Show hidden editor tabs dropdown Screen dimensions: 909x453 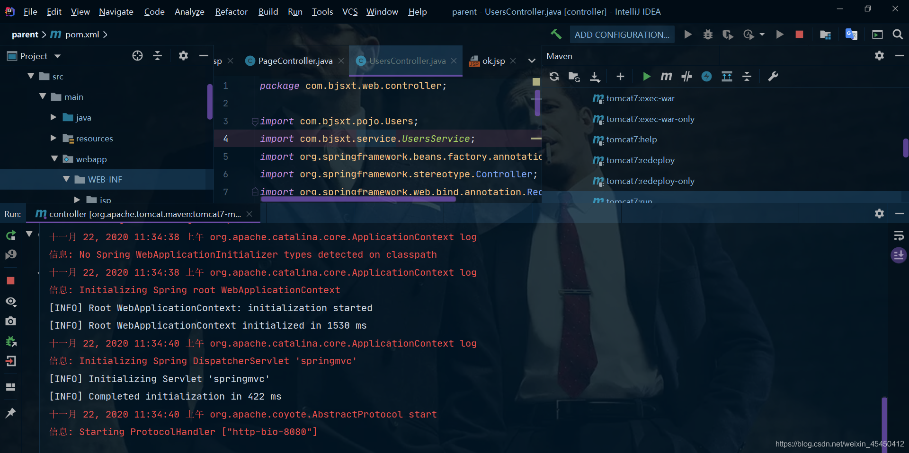click(x=532, y=61)
